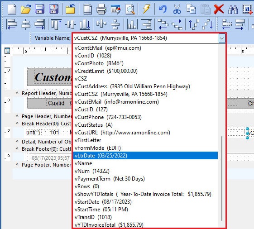Choose vContPhoto entry in the dropdown

tap(145, 63)
